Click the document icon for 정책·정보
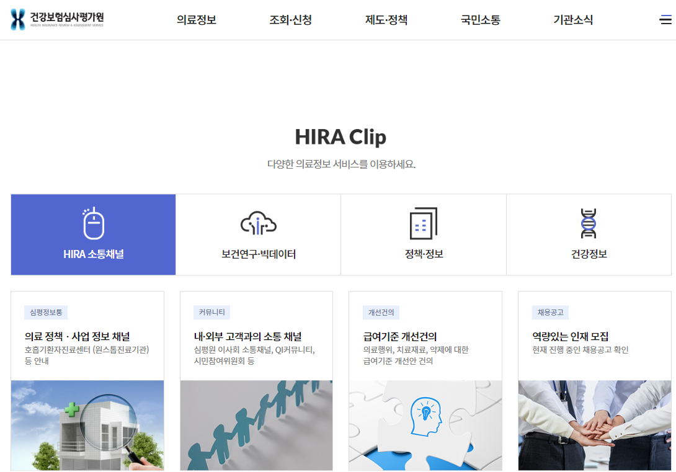Image resolution: width=676 pixels, height=472 pixels. pos(424,223)
